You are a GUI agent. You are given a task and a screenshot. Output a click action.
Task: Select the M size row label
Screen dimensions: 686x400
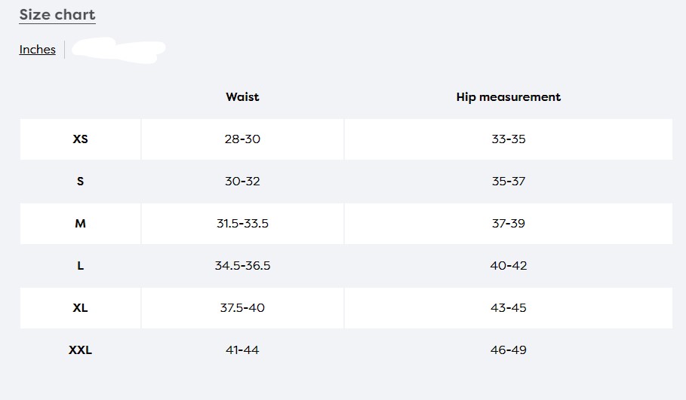[80, 224]
